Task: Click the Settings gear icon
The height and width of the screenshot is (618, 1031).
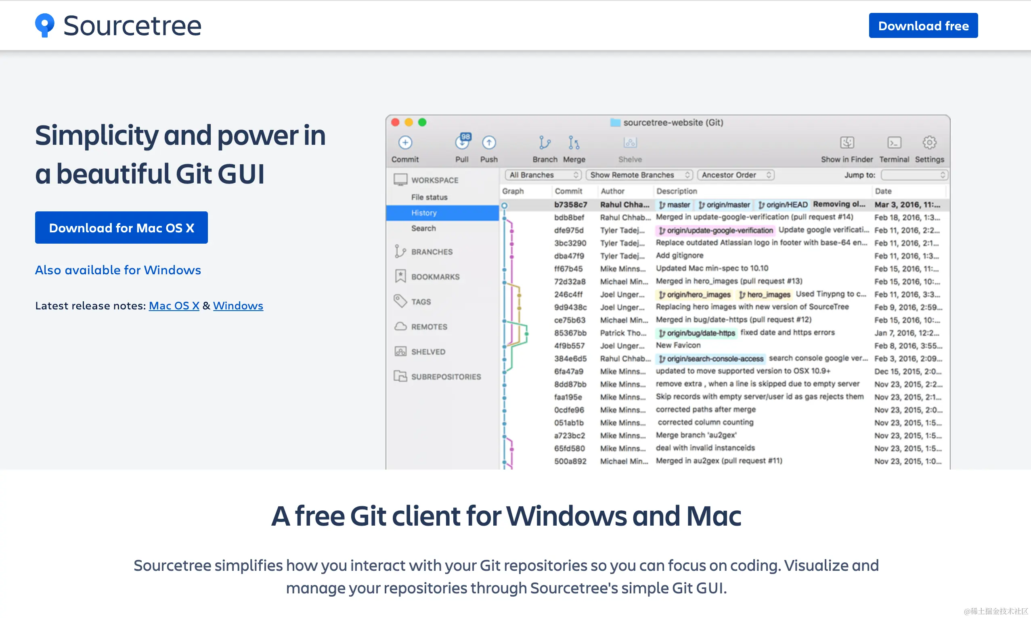Action: 929,143
